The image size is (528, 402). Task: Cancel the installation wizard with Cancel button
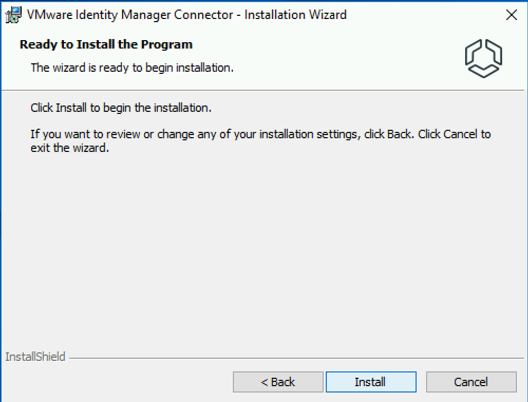pyautogui.click(x=472, y=382)
